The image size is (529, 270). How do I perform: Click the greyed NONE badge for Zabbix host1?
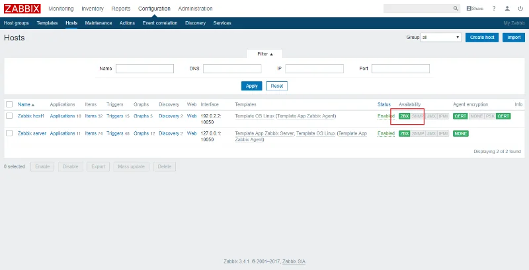[476, 116]
